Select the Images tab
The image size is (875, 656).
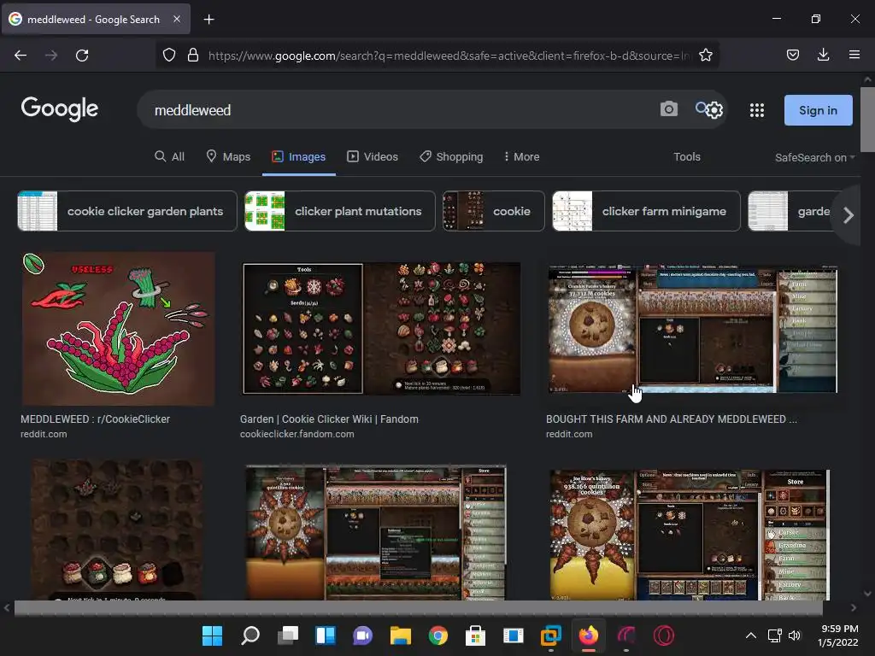[x=298, y=157]
